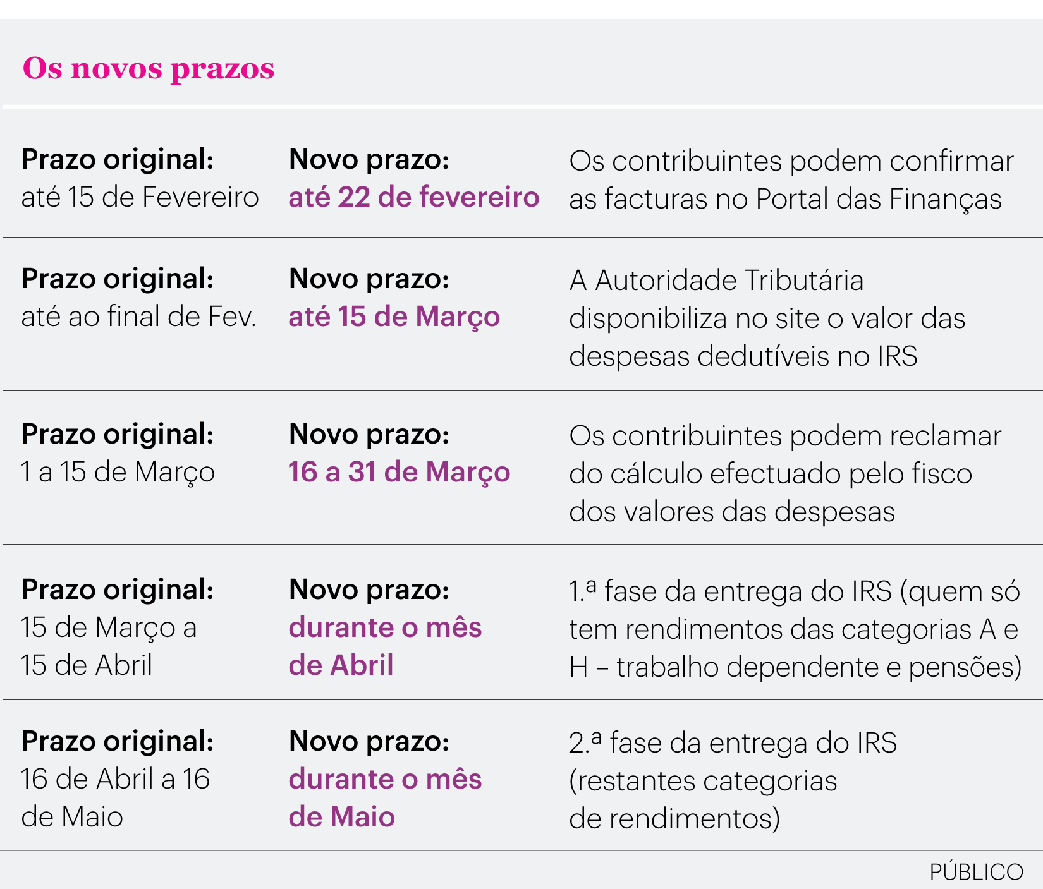
Task: Click the "1.ª fase da entrega do IRS" description
Action: pyautogui.click(x=795, y=629)
